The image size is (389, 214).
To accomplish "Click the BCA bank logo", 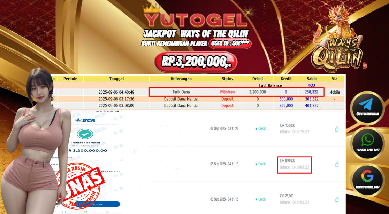I will pyautogui.click(x=85, y=120).
